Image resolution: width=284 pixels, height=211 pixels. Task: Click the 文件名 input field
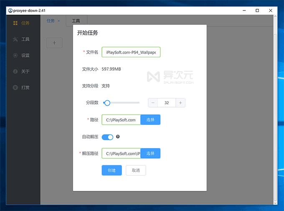tap(131, 52)
